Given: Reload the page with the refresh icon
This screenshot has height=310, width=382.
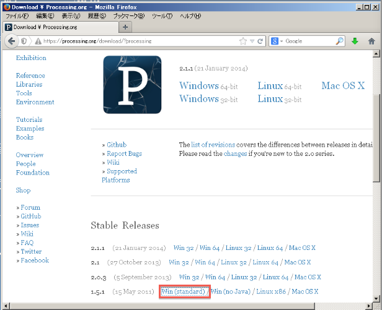Looking at the screenshot, I should point(260,41).
